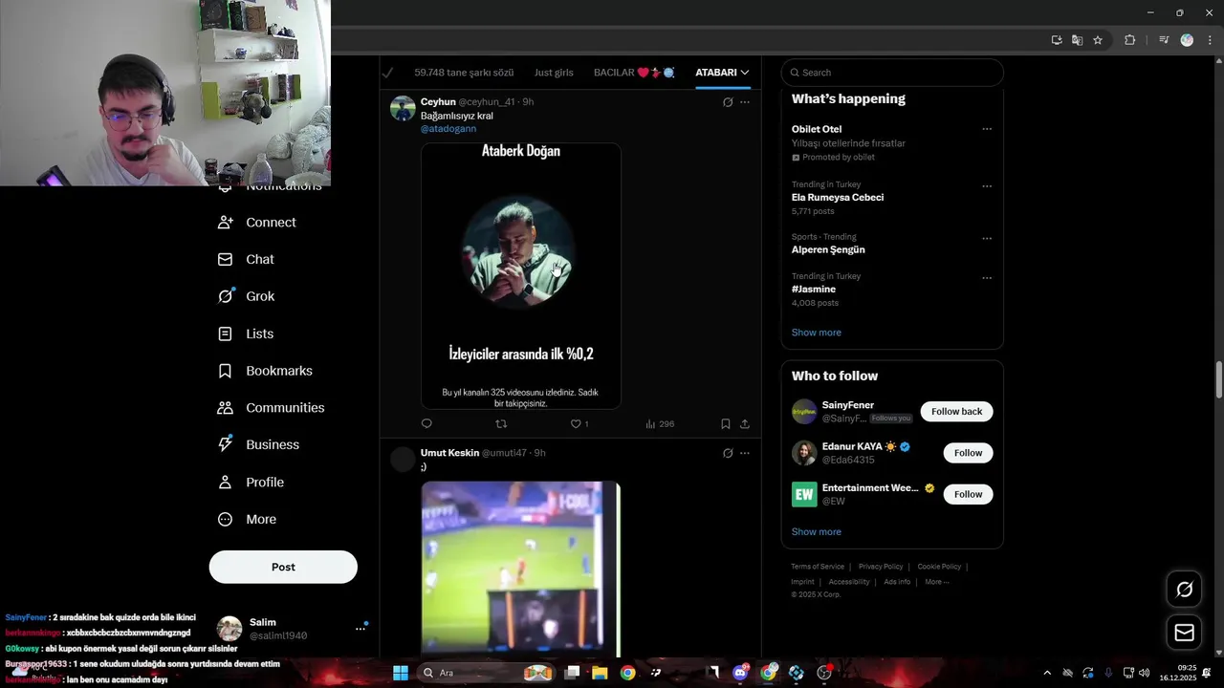This screenshot has width=1224, height=688.
Task: Open Bookmarks in the sidebar
Action: click(x=265, y=371)
